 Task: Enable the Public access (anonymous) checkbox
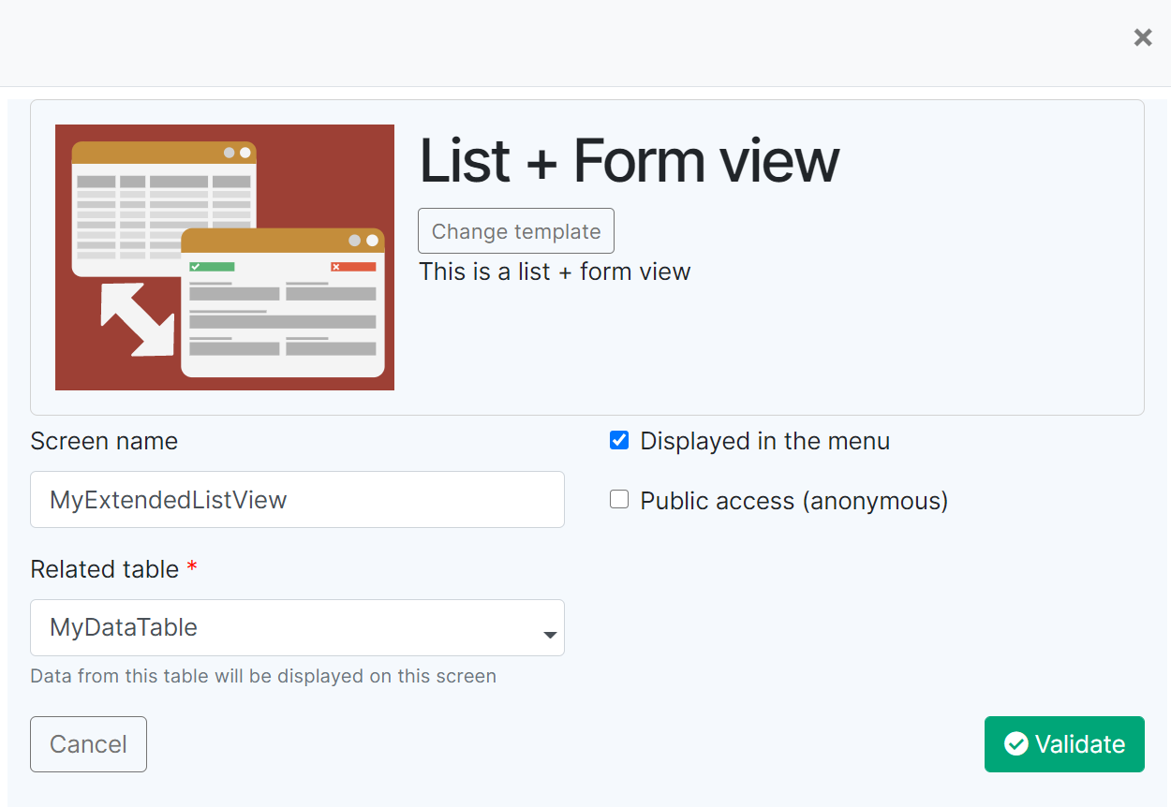pyautogui.click(x=619, y=500)
